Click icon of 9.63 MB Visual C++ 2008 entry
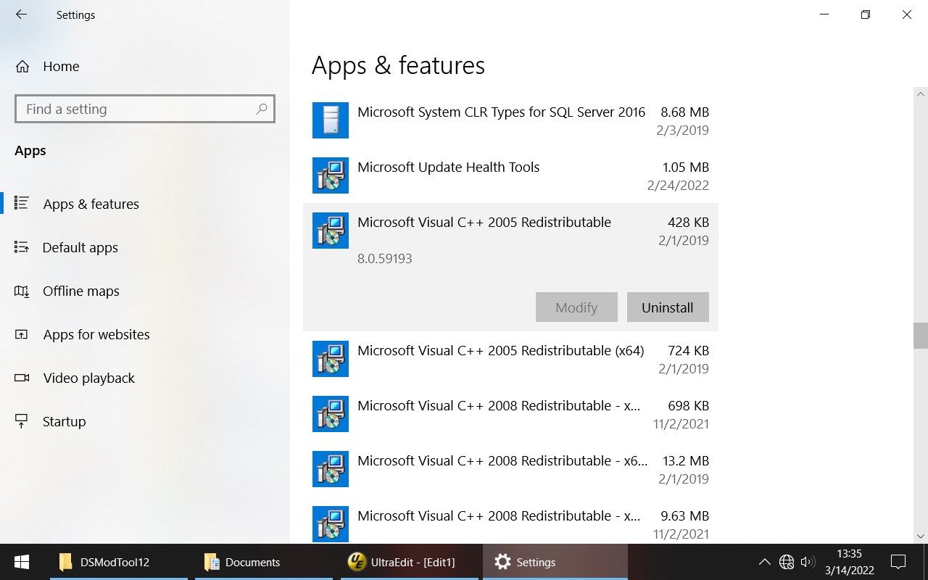 click(x=331, y=524)
